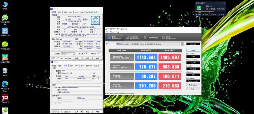The height and width of the screenshot is (114, 254).
Task: Click 确定 in the bottom CPU-Z window
Action: click(98, 112)
